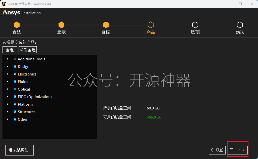Select the 合法 step label
The width and height of the screenshot is (258, 159).
[17, 32]
